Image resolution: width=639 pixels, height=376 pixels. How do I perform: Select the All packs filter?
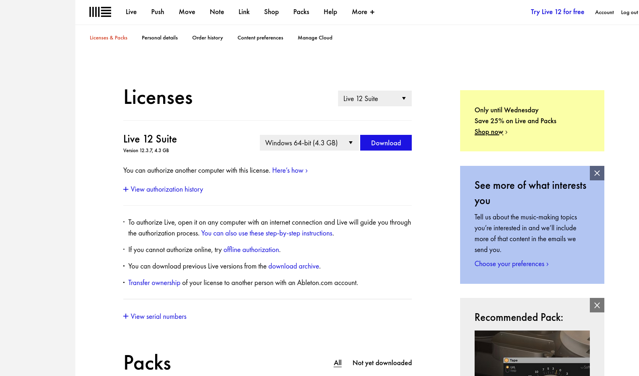pos(338,363)
